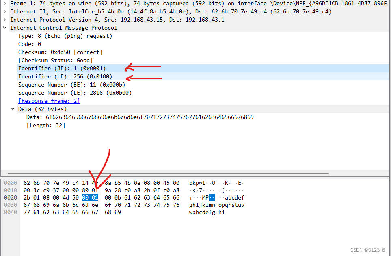391x256 pixels.
Task: Expand the Frame 1 tree row
Action: 5,4
